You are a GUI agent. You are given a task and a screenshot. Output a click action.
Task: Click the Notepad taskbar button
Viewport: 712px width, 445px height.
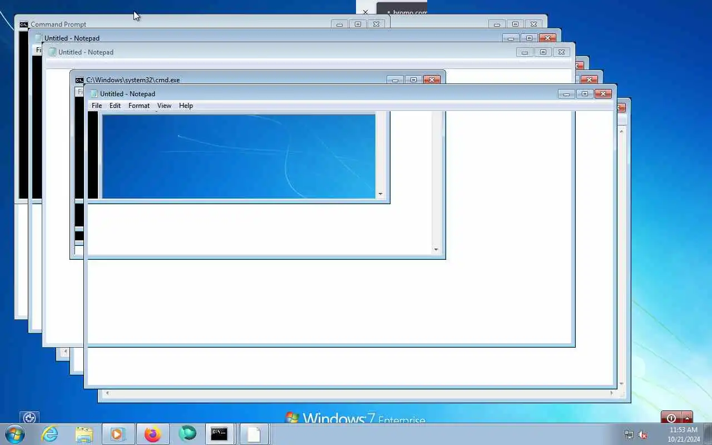tap(254, 434)
